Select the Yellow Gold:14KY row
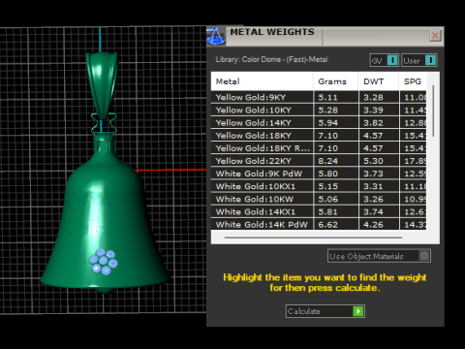The height and width of the screenshot is (349, 465). 319,123
